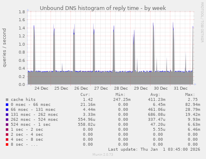Click the '1 sec - 2 sec' legend label
Viewport: 206px width, 159px height.
[x=27, y=130]
